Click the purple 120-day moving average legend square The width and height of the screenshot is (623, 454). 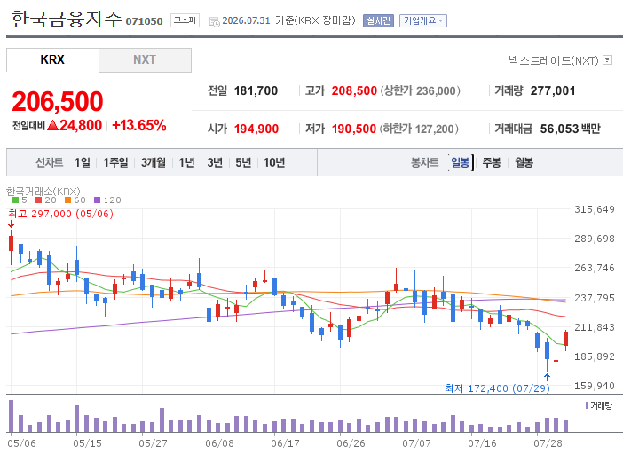(x=97, y=200)
